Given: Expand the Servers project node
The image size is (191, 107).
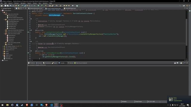Looking at the screenshot, I should point(1,60).
